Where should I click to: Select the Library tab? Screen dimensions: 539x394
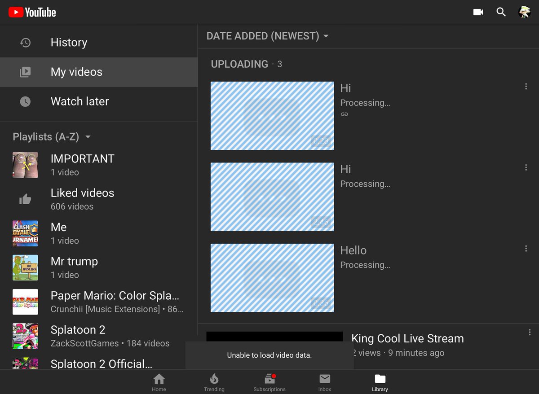click(x=380, y=382)
